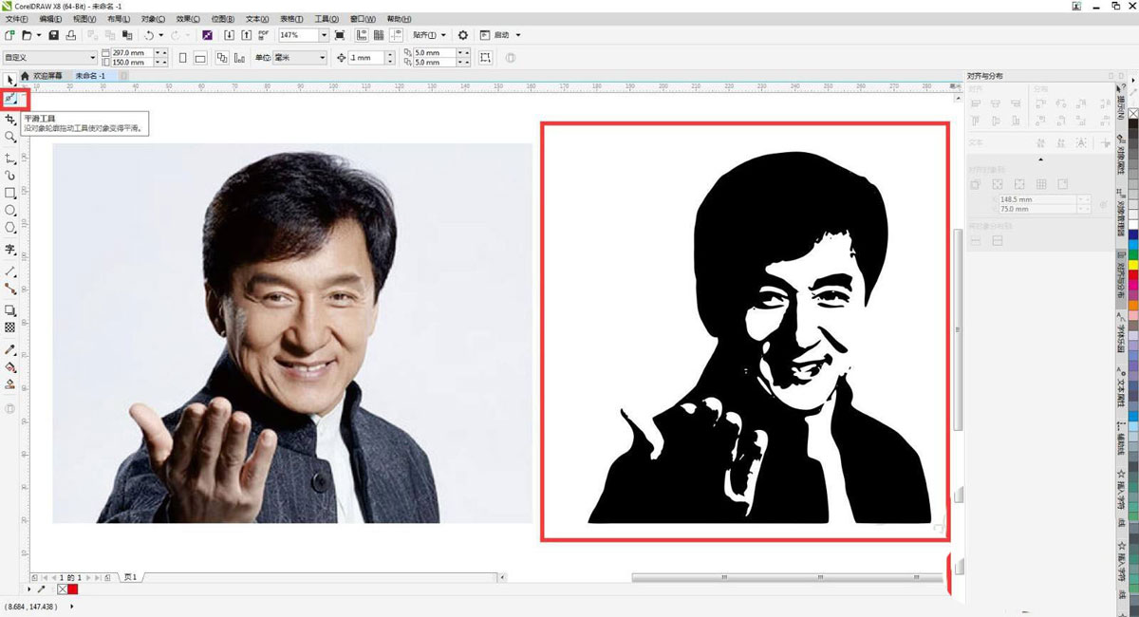Select the Smooth tool in the toolbox

coord(11,98)
